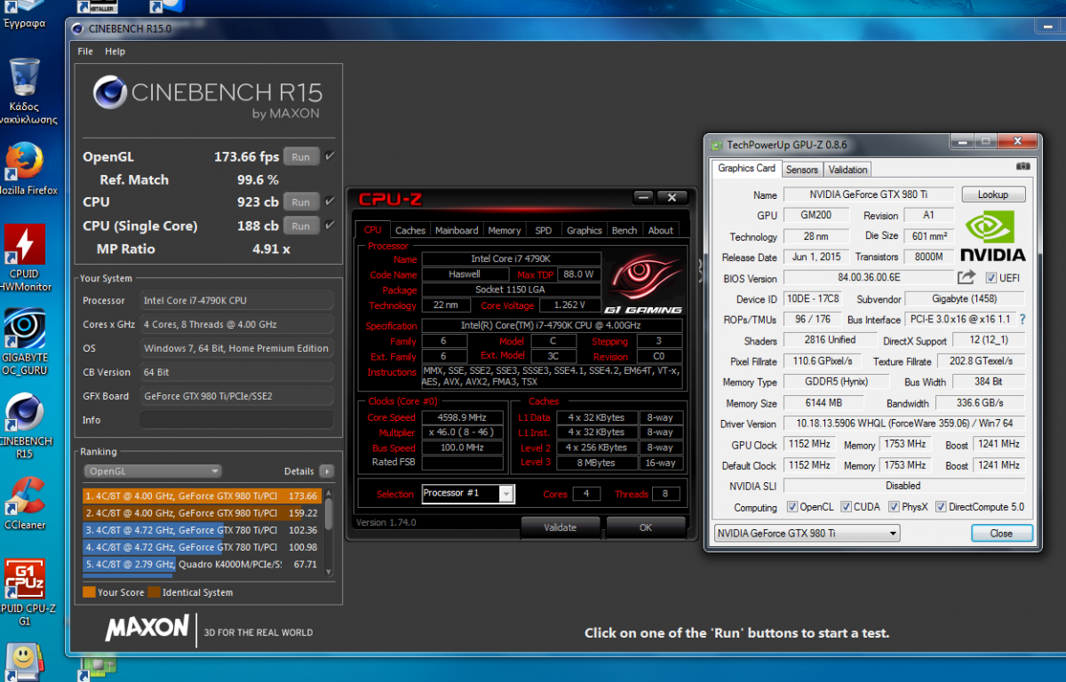The image size is (1066, 682).
Task: Click the orange Your Score legend swatch
Action: (89, 592)
